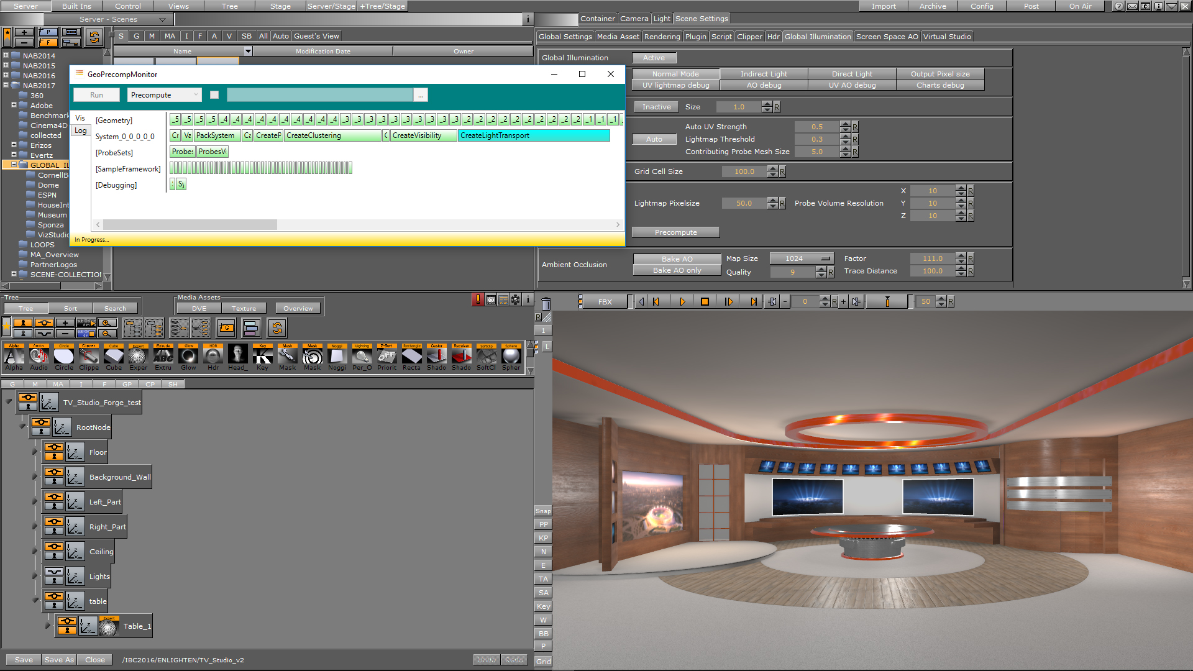This screenshot has height=671, width=1193.
Task: Click the Glow icon in media toolbar
Action: pyautogui.click(x=188, y=357)
